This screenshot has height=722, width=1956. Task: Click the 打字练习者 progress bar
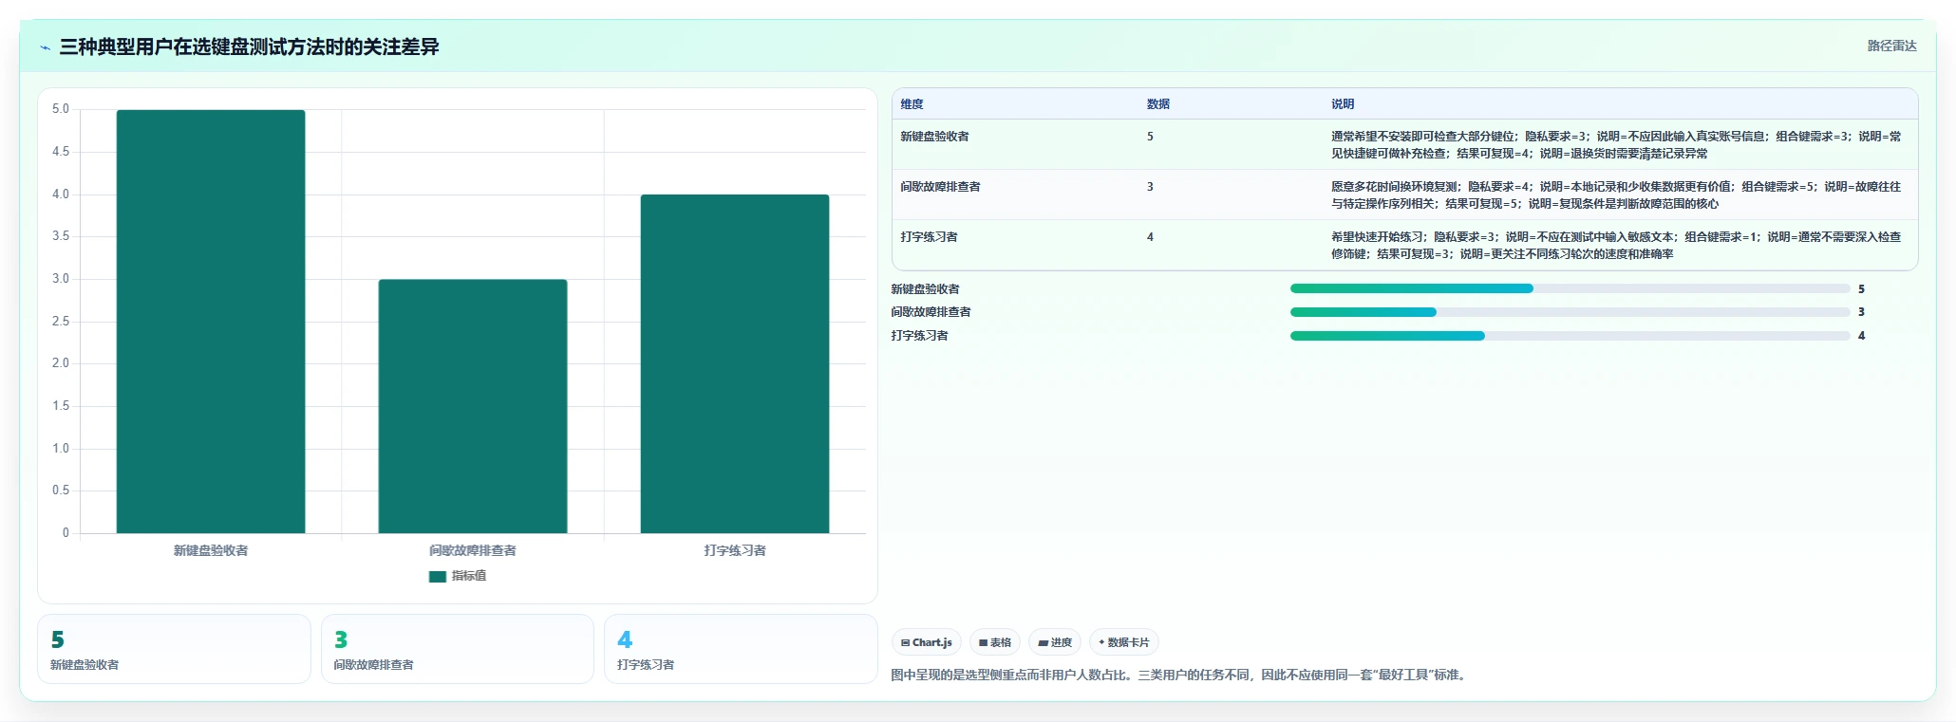point(1570,336)
